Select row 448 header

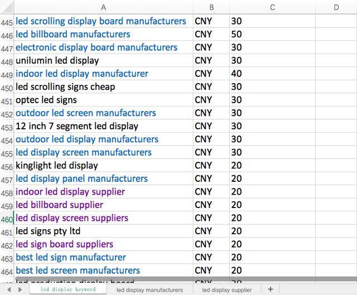[x=7, y=62]
